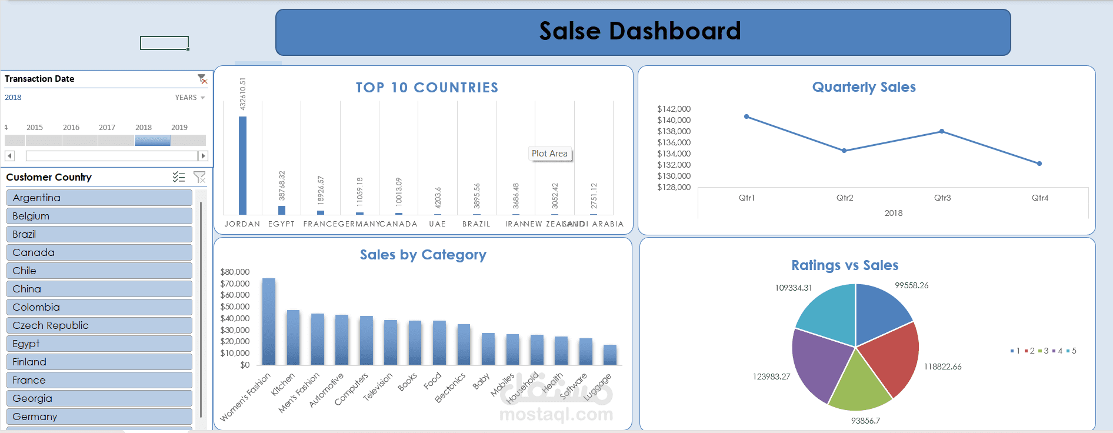Click timeline scroll right arrow

pyautogui.click(x=204, y=156)
